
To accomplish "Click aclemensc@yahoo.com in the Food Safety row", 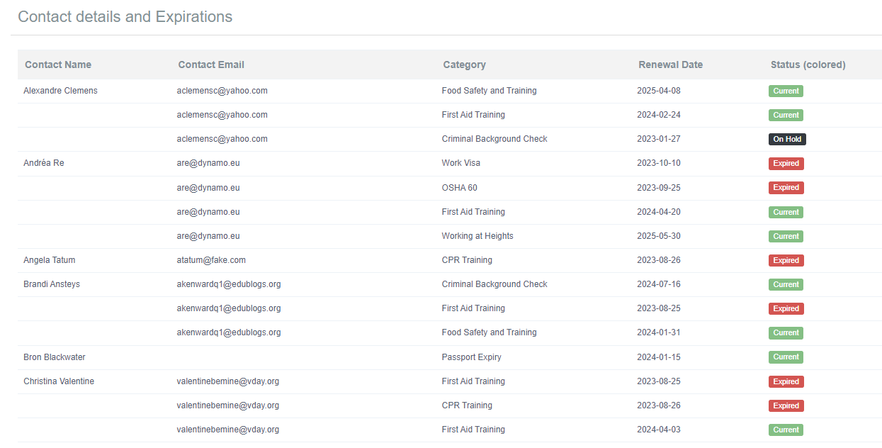I will click(222, 91).
